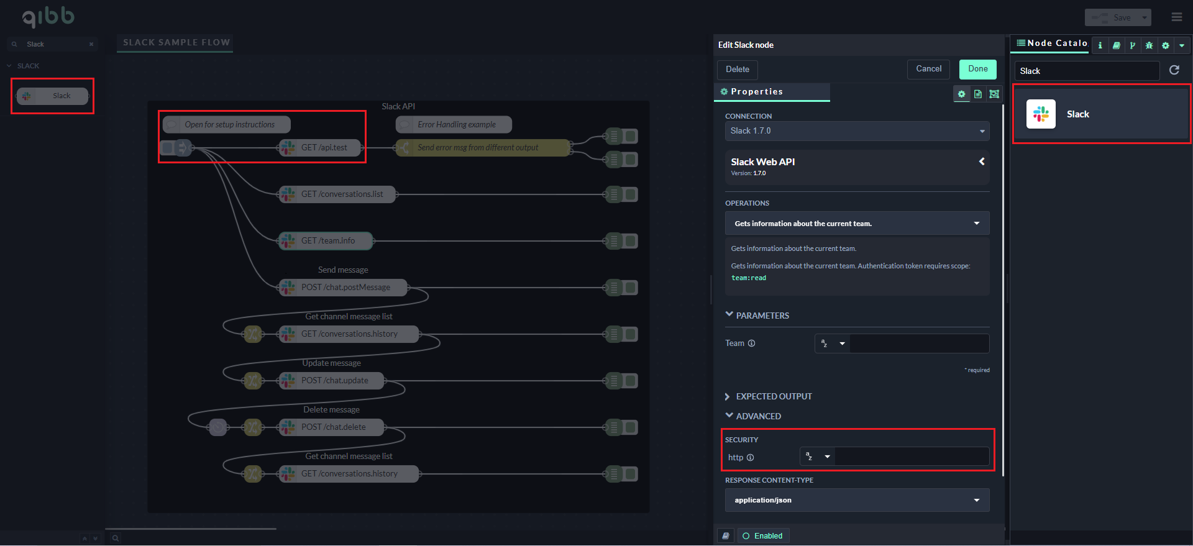This screenshot has width=1193, height=546.
Task: Open the git branch history icon
Action: coord(1132,45)
